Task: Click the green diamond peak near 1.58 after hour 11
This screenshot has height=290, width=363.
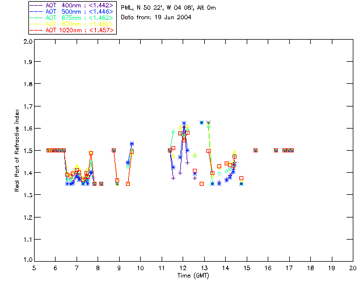Action: point(173,131)
